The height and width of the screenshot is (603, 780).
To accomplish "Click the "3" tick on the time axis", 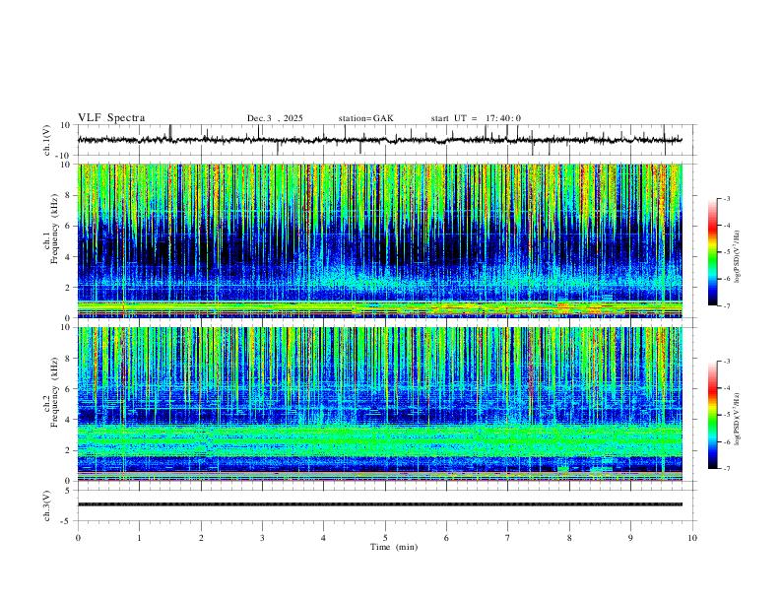I will click(x=262, y=538).
